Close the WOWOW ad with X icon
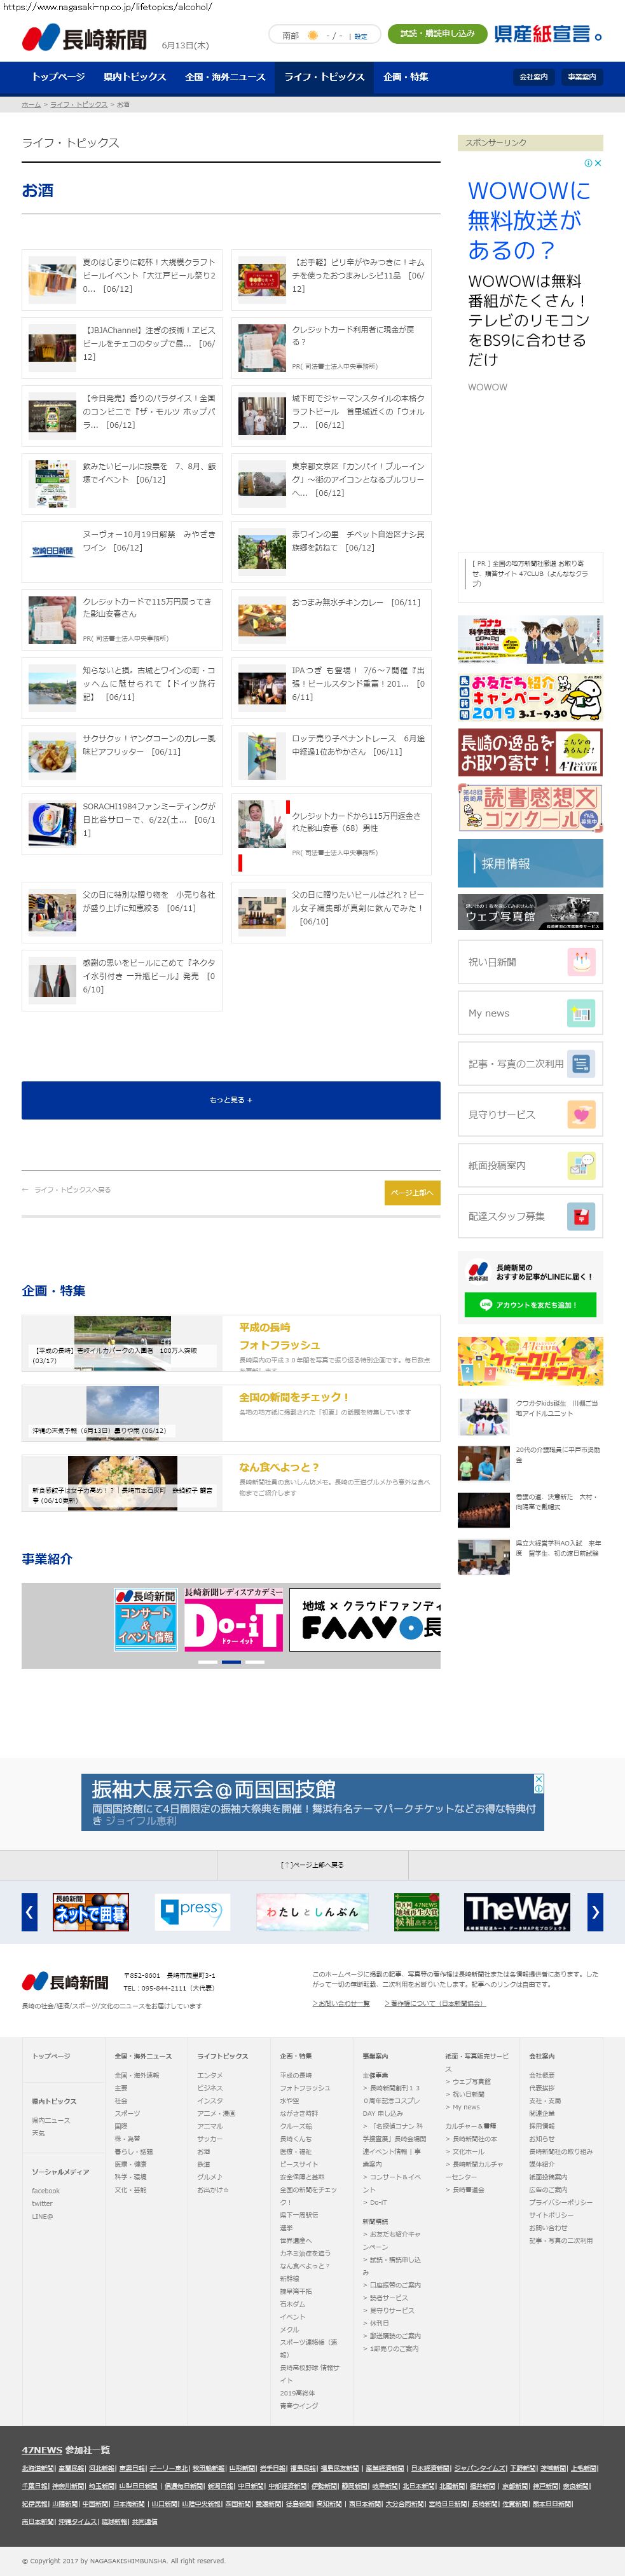625x2576 pixels. point(598,163)
